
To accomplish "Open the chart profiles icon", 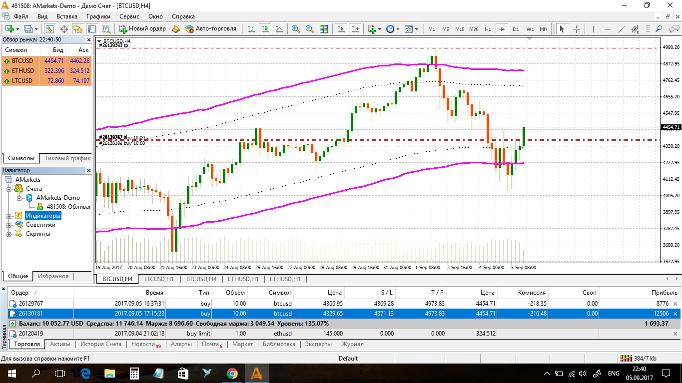I will tap(28, 29).
